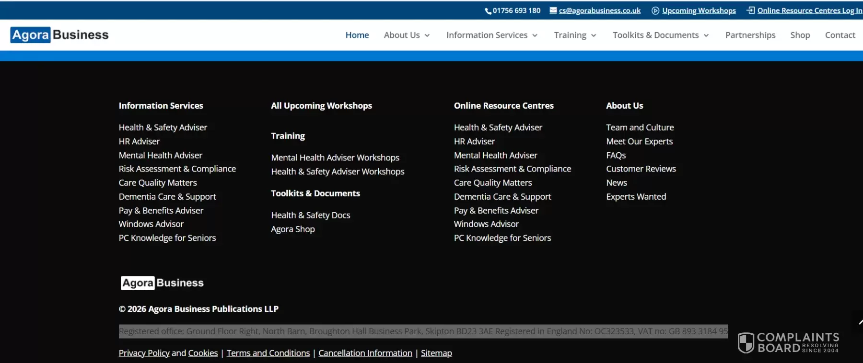Go to the Home menu item
Screen dimensions: 863x363
point(357,35)
